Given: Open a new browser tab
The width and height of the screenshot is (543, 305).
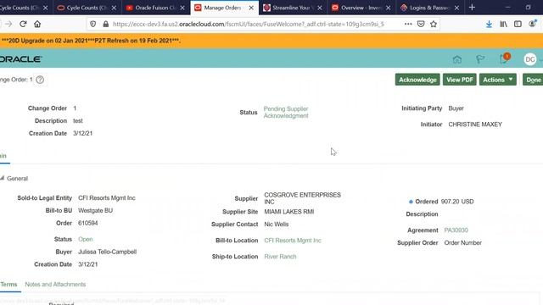Looking at the screenshot, I should tap(472, 8).
